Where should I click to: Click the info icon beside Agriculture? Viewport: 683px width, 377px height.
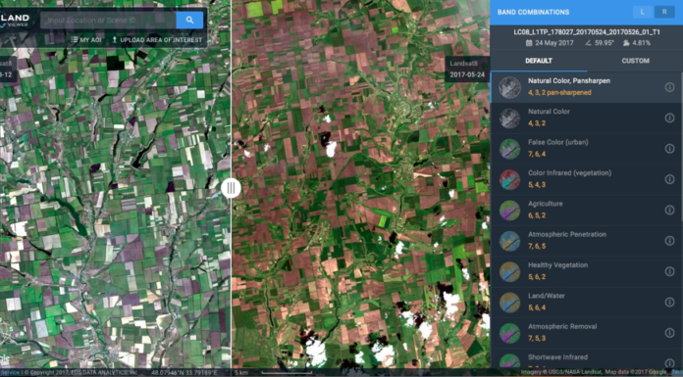(669, 210)
